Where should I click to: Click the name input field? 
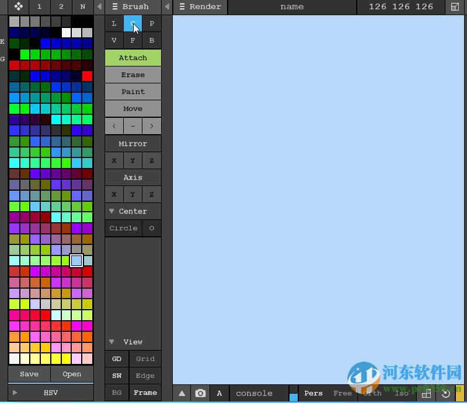[x=291, y=7]
